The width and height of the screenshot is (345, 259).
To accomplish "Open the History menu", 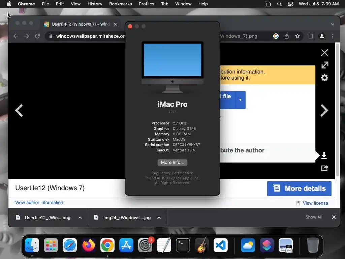I will coord(95,4).
